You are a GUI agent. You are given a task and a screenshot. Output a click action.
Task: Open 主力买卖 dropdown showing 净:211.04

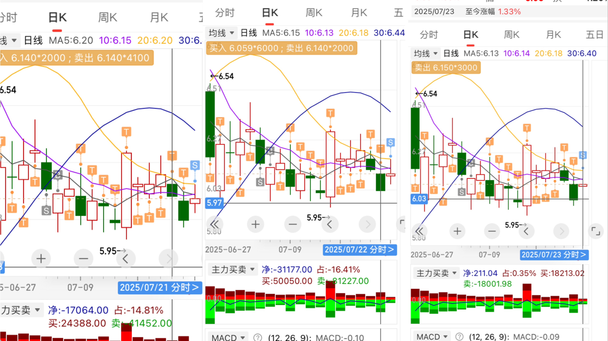(436, 273)
